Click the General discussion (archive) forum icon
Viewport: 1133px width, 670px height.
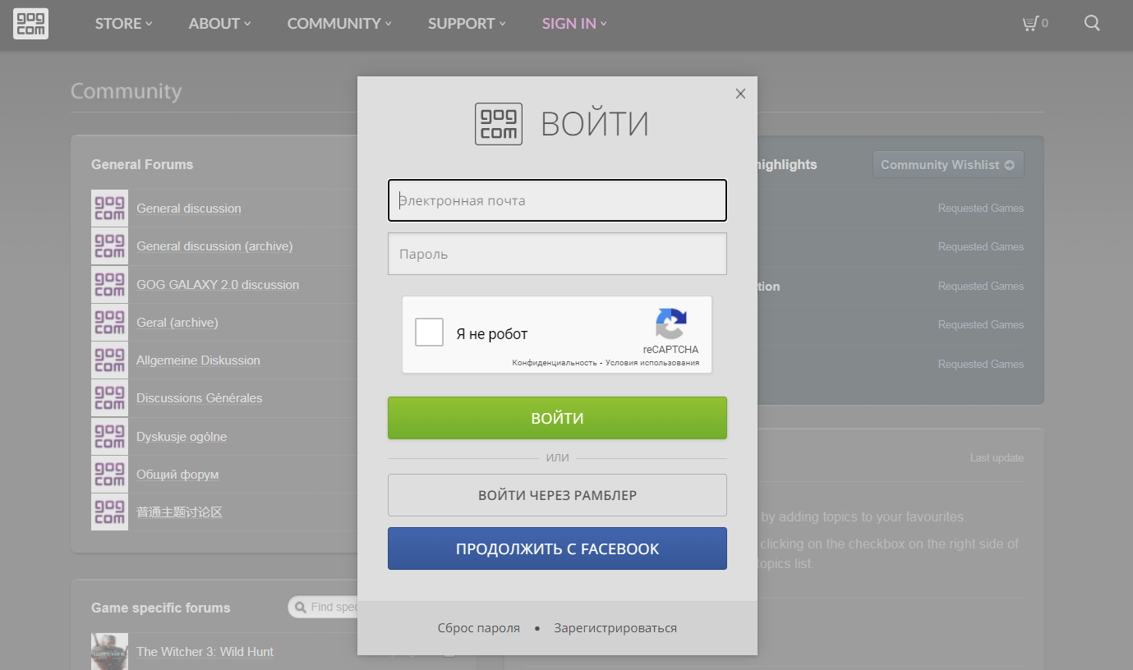point(109,246)
